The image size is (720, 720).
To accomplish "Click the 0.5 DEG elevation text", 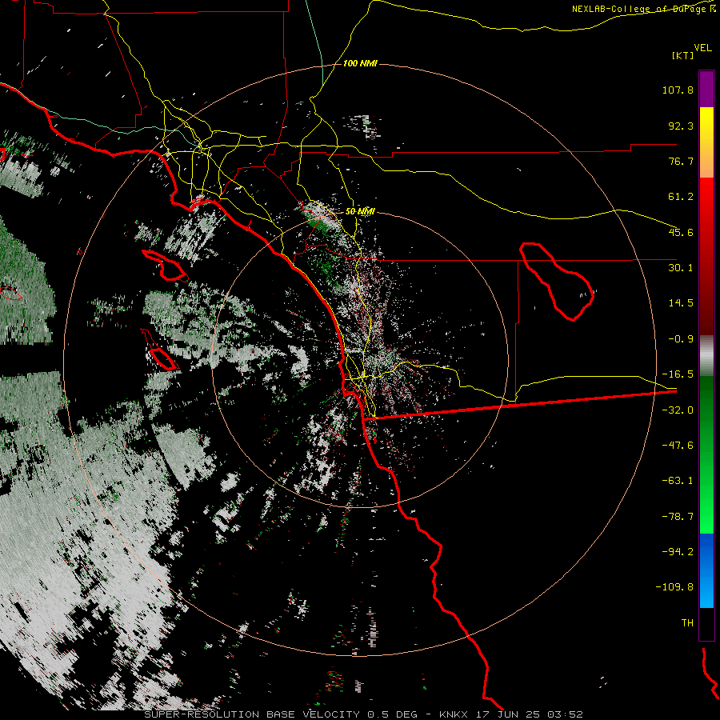I will coord(392,714).
